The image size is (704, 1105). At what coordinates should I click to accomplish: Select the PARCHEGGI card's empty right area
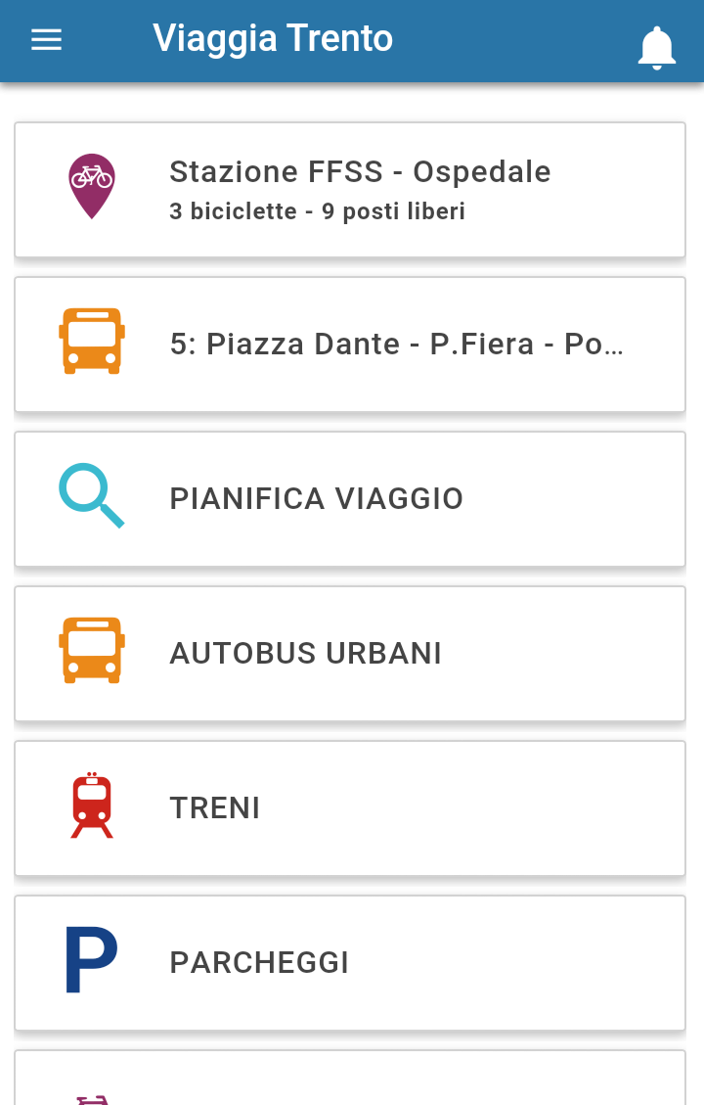[x=516, y=963]
